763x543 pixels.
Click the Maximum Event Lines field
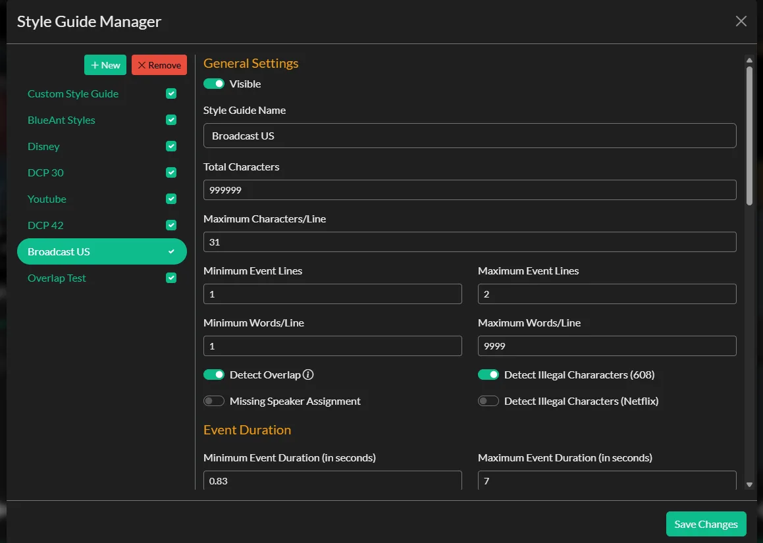(607, 294)
